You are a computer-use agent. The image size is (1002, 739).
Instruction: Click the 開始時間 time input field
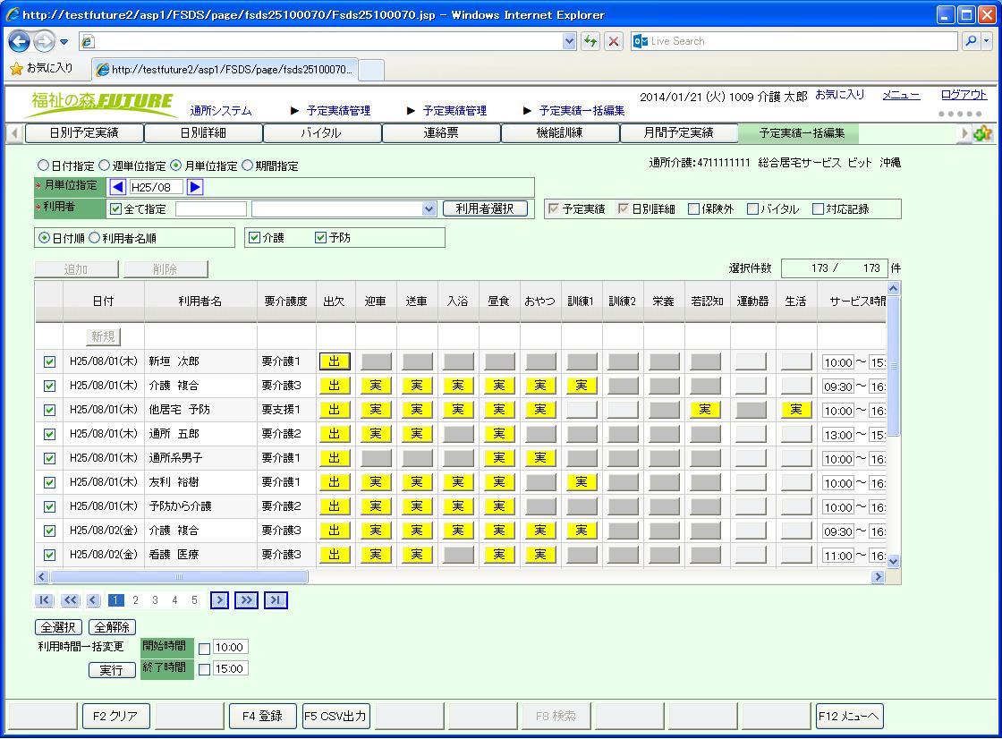[x=231, y=648]
